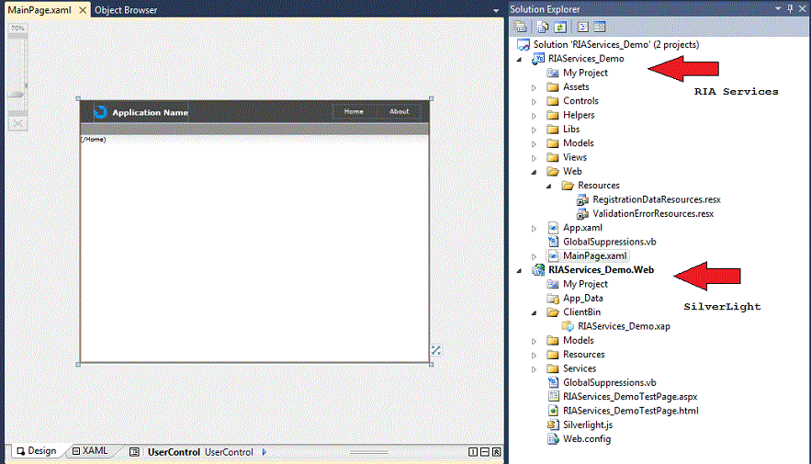Click the horizontal split pane icon

tap(485, 452)
